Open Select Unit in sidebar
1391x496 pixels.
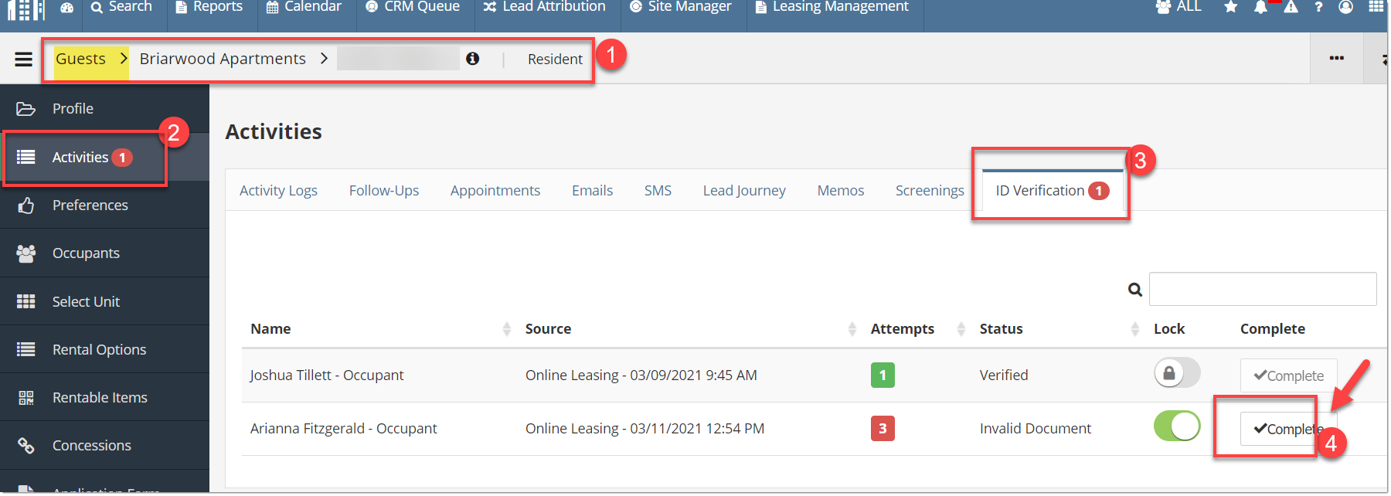[104, 301]
